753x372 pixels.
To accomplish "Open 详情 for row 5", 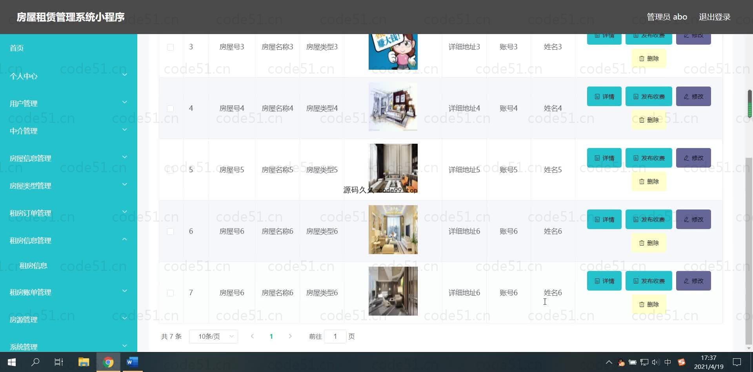I will point(604,158).
